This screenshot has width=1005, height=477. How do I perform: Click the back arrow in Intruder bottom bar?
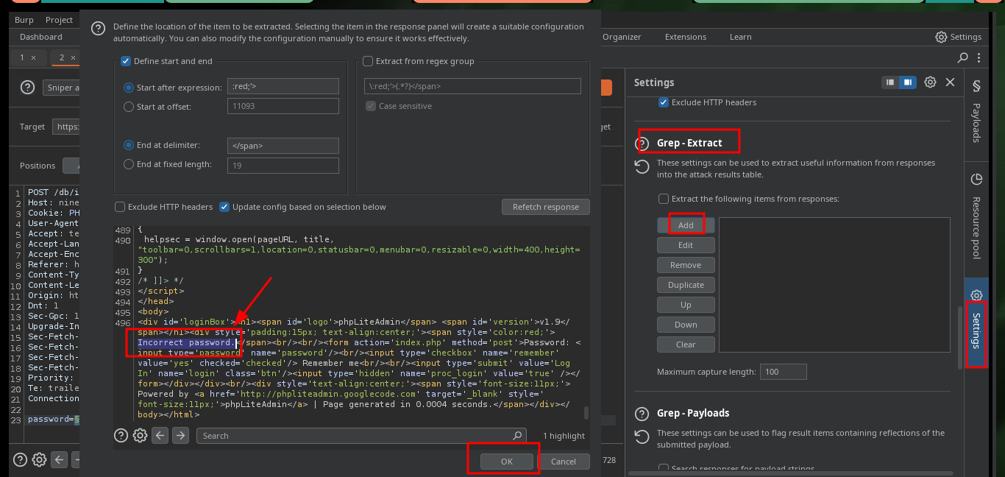60,459
